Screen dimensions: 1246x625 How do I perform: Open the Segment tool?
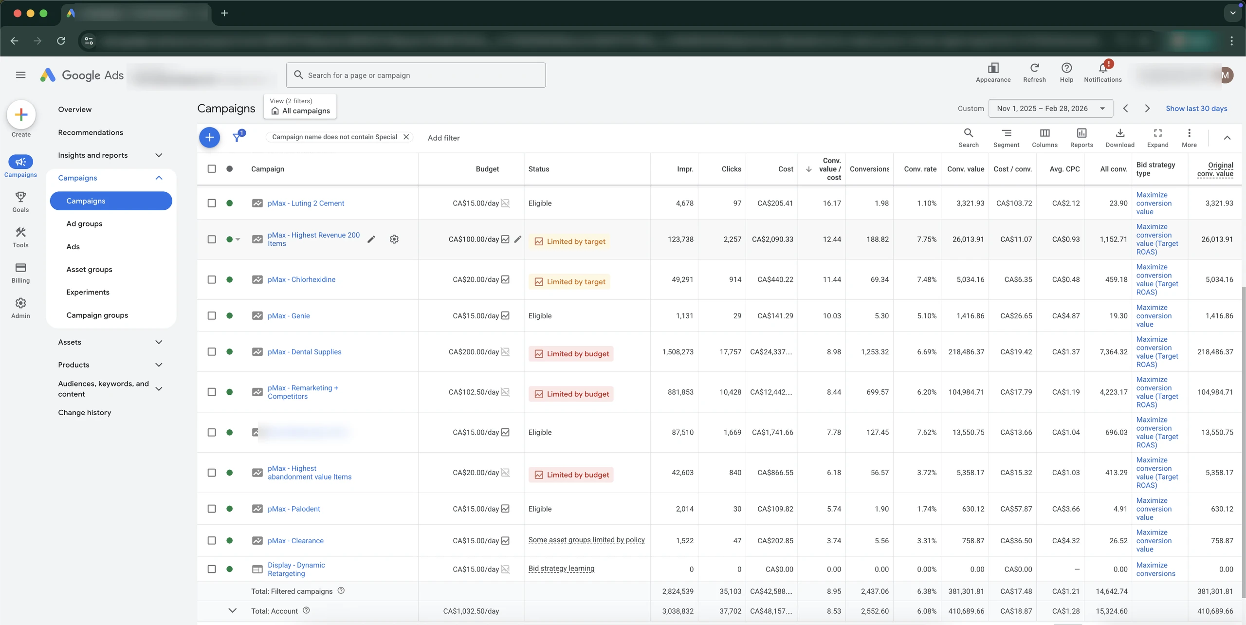point(1006,138)
